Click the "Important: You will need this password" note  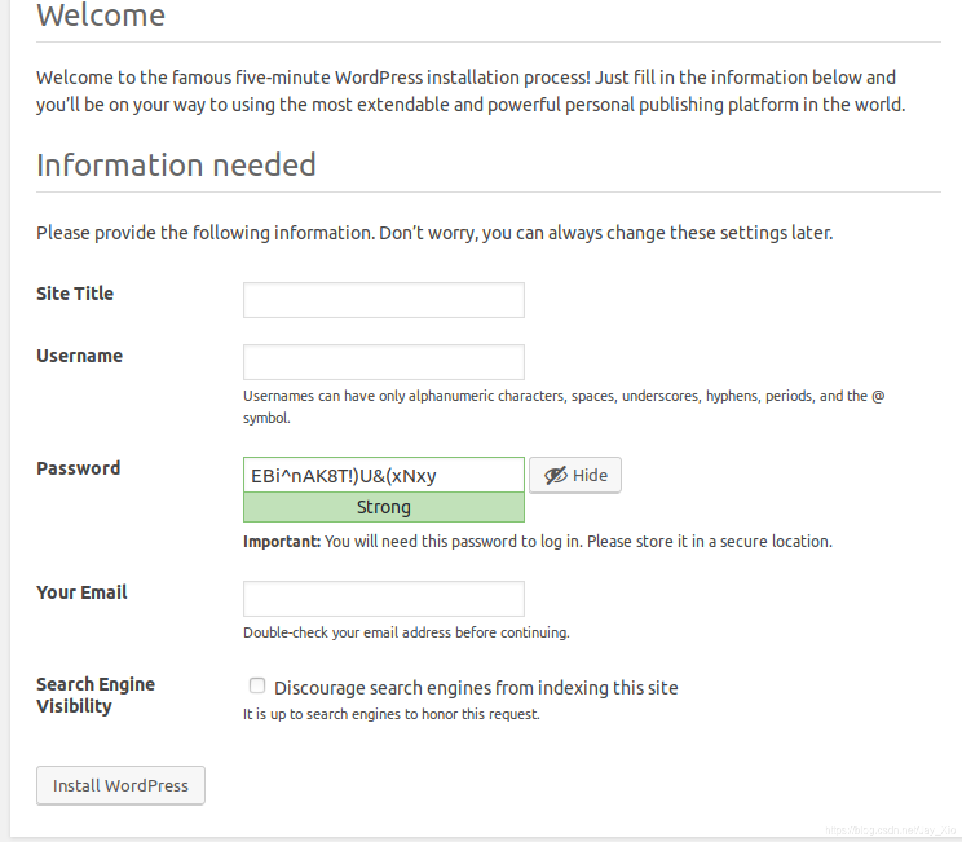(x=537, y=541)
